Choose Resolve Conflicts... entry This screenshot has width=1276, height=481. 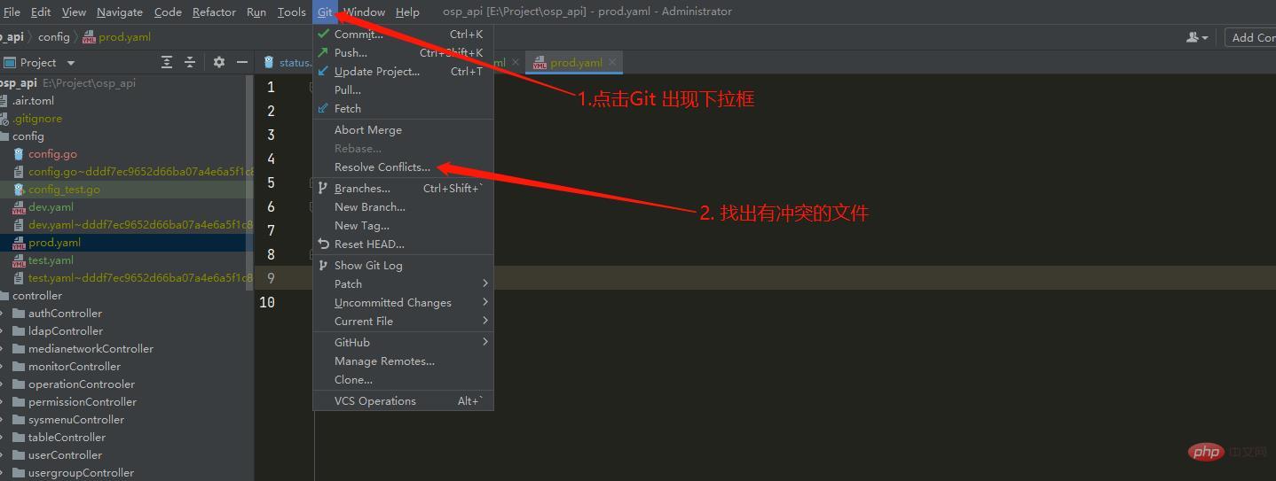click(403, 167)
